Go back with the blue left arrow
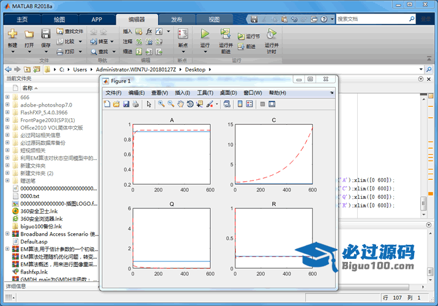The width and height of the screenshot is (438, 306). [9, 69]
